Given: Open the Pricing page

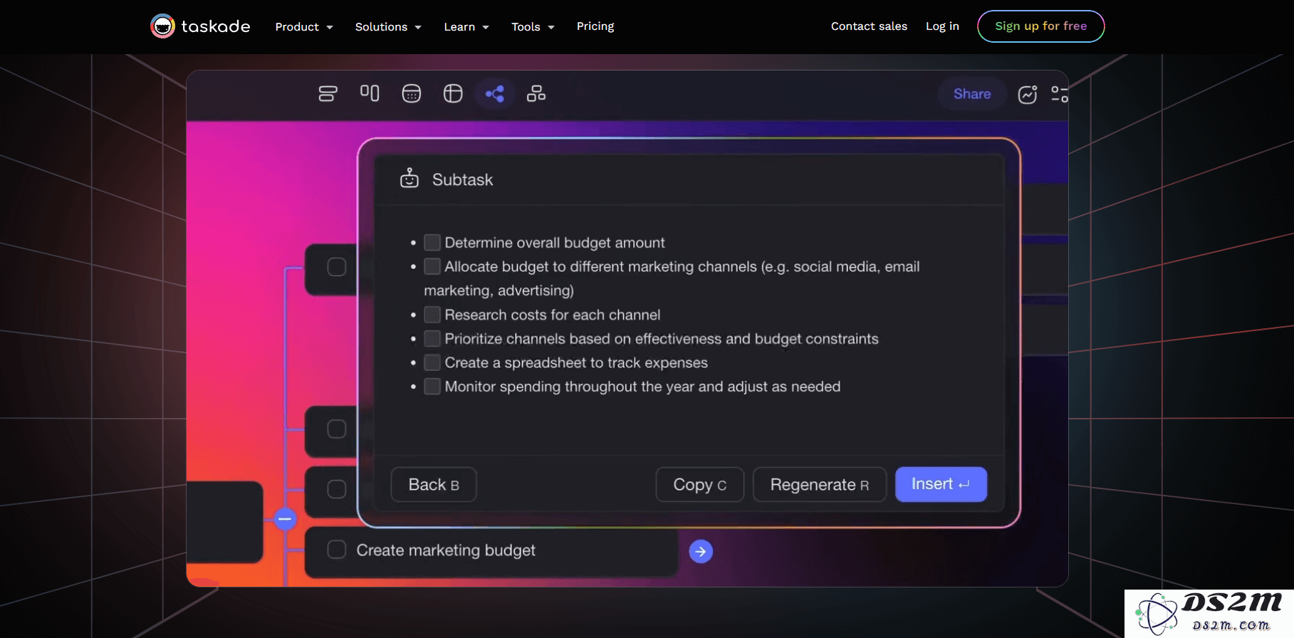Looking at the screenshot, I should pos(595,26).
